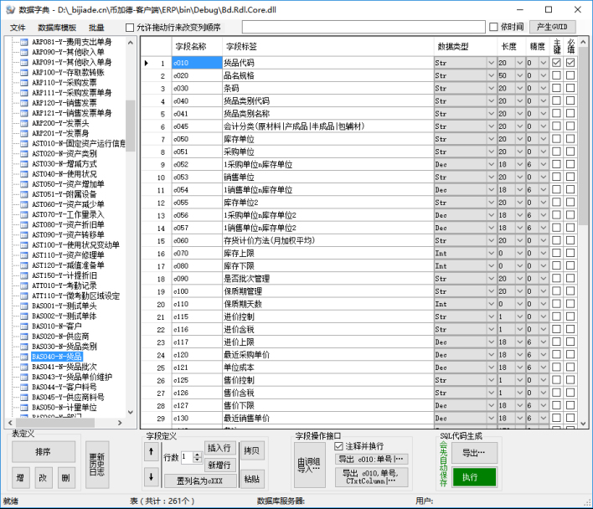The image size is (593, 509).
Task: Click the 排序 button
Action: tap(43, 451)
